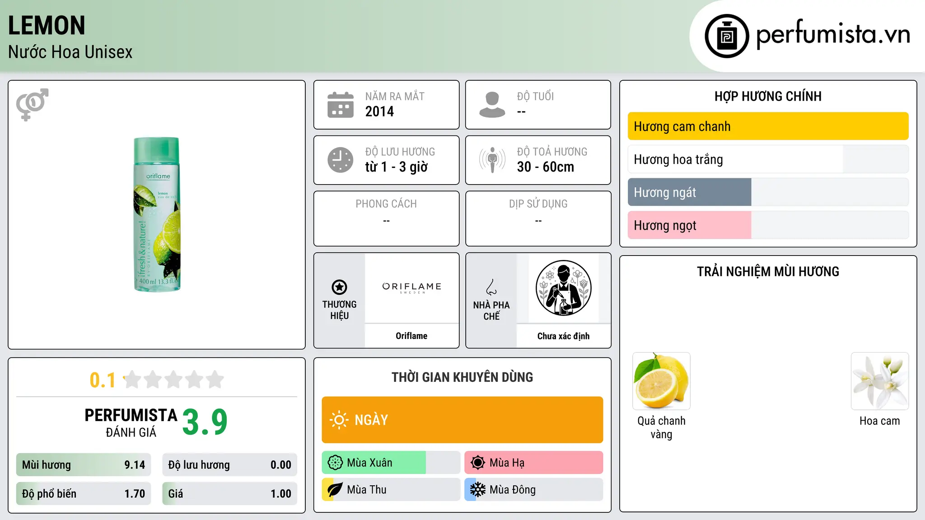
Task: Click the nose icon above Nhà pha chế
Action: point(491,287)
